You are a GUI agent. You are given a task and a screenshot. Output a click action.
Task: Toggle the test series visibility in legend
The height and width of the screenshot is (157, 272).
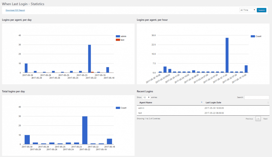tap(122, 40)
